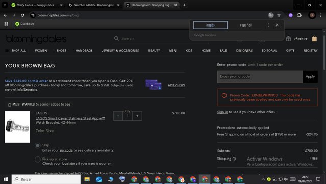Open the Chrome apps grid in bookmarks bar

6,24
